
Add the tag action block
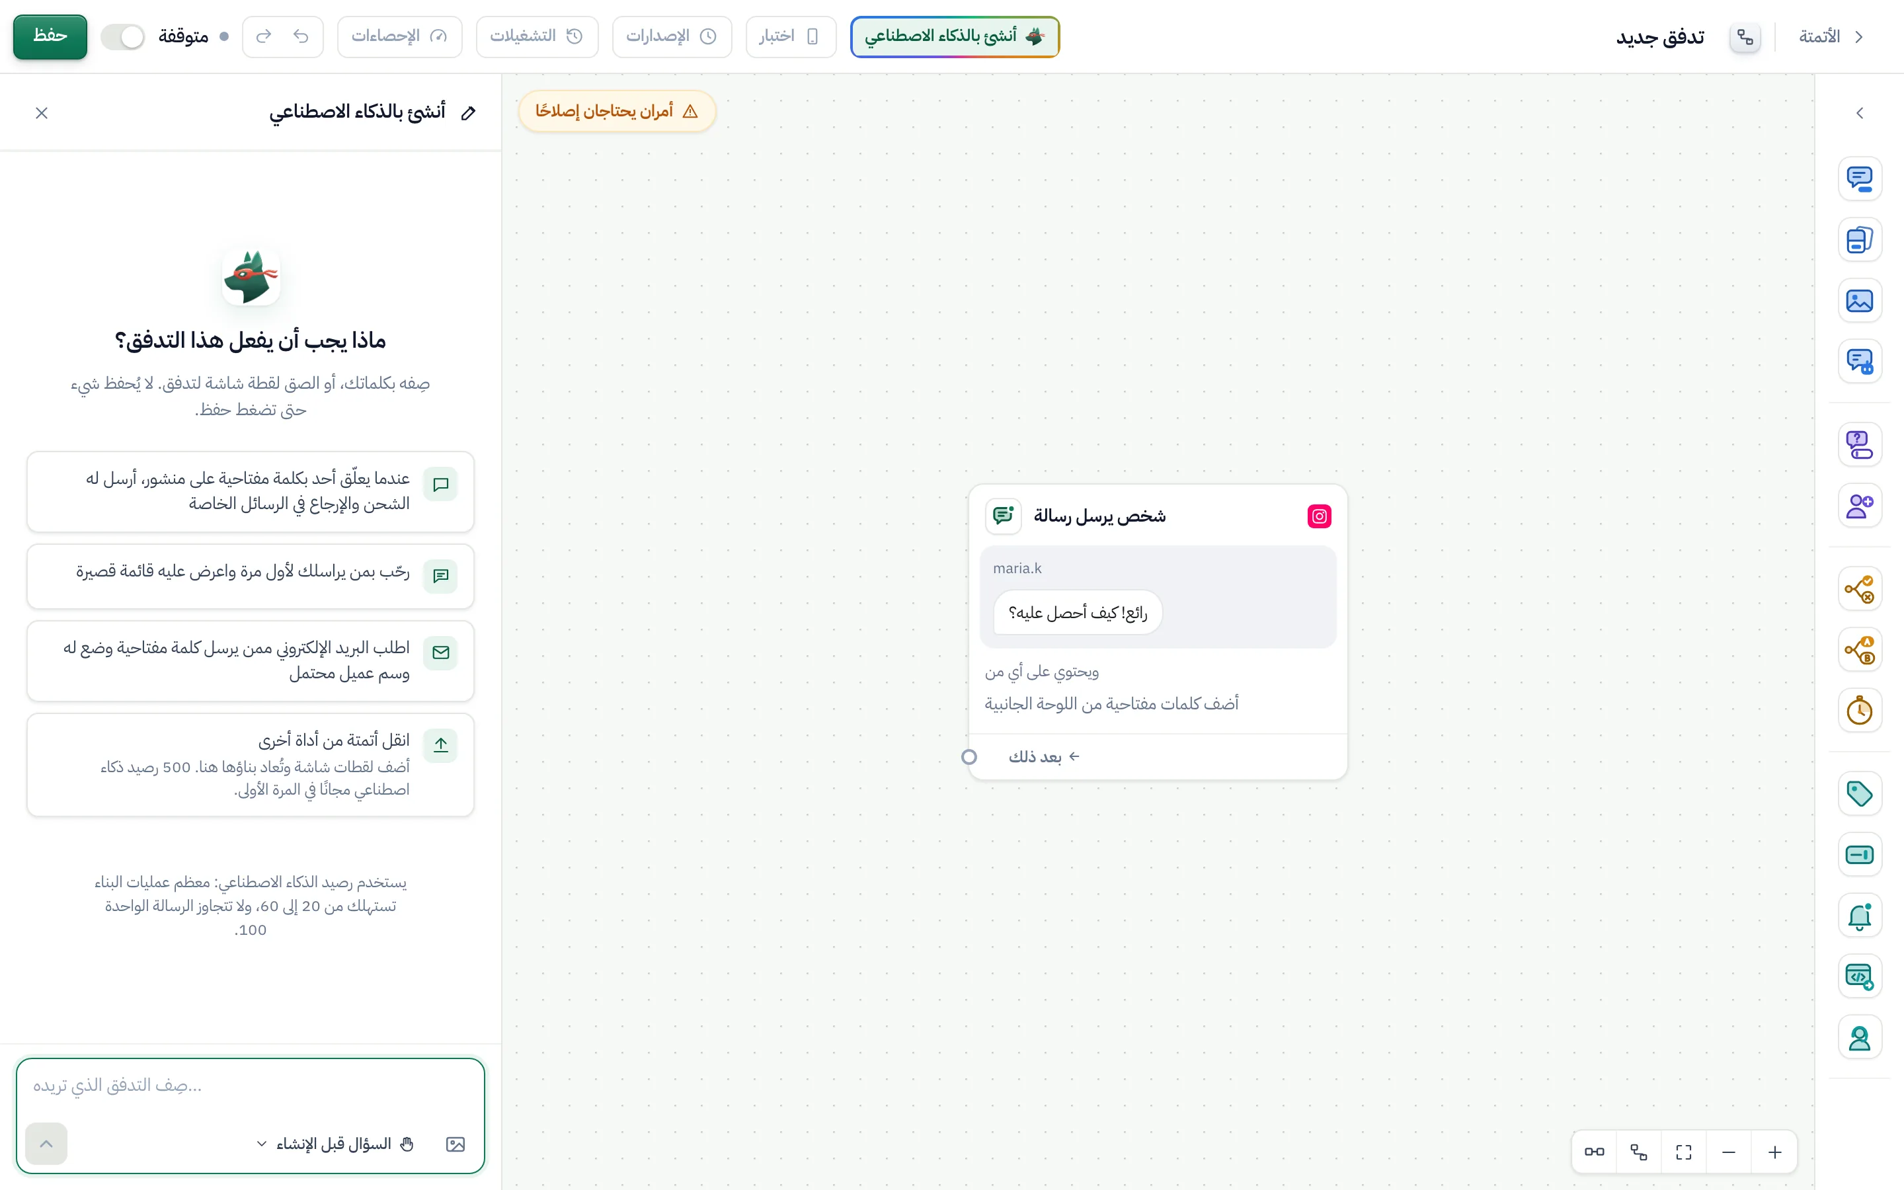click(x=1859, y=793)
